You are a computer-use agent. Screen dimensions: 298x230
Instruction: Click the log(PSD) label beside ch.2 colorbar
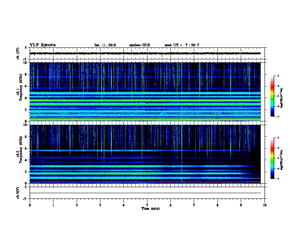tap(281, 160)
